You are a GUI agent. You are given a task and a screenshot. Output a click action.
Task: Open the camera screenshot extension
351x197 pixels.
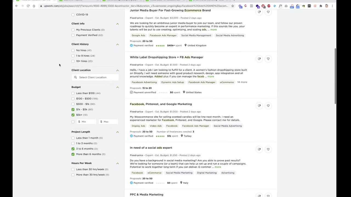pyautogui.click(x=286, y=6)
